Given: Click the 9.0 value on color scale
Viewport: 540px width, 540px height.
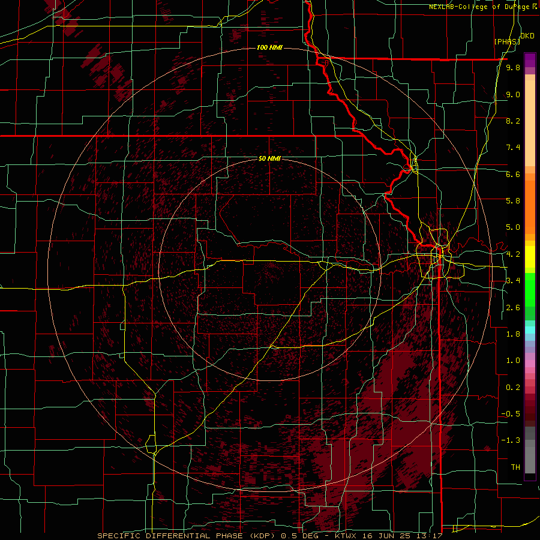Looking at the screenshot, I should pos(513,94).
